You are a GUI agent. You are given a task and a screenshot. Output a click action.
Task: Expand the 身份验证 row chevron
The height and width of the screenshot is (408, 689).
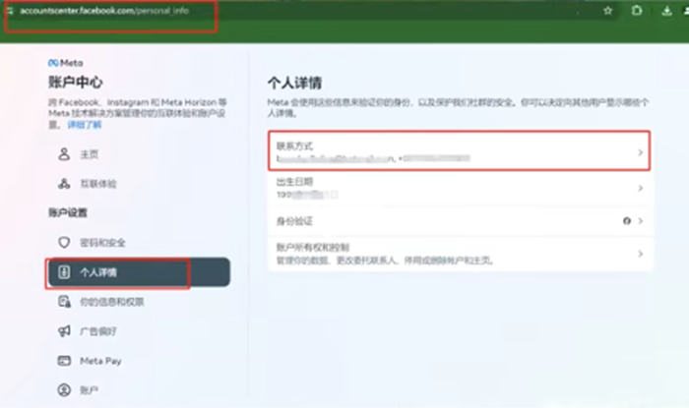[x=640, y=220]
